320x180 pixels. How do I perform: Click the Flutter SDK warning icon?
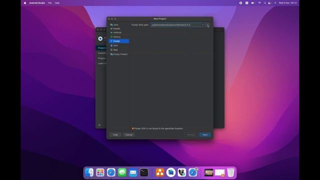coord(132,128)
